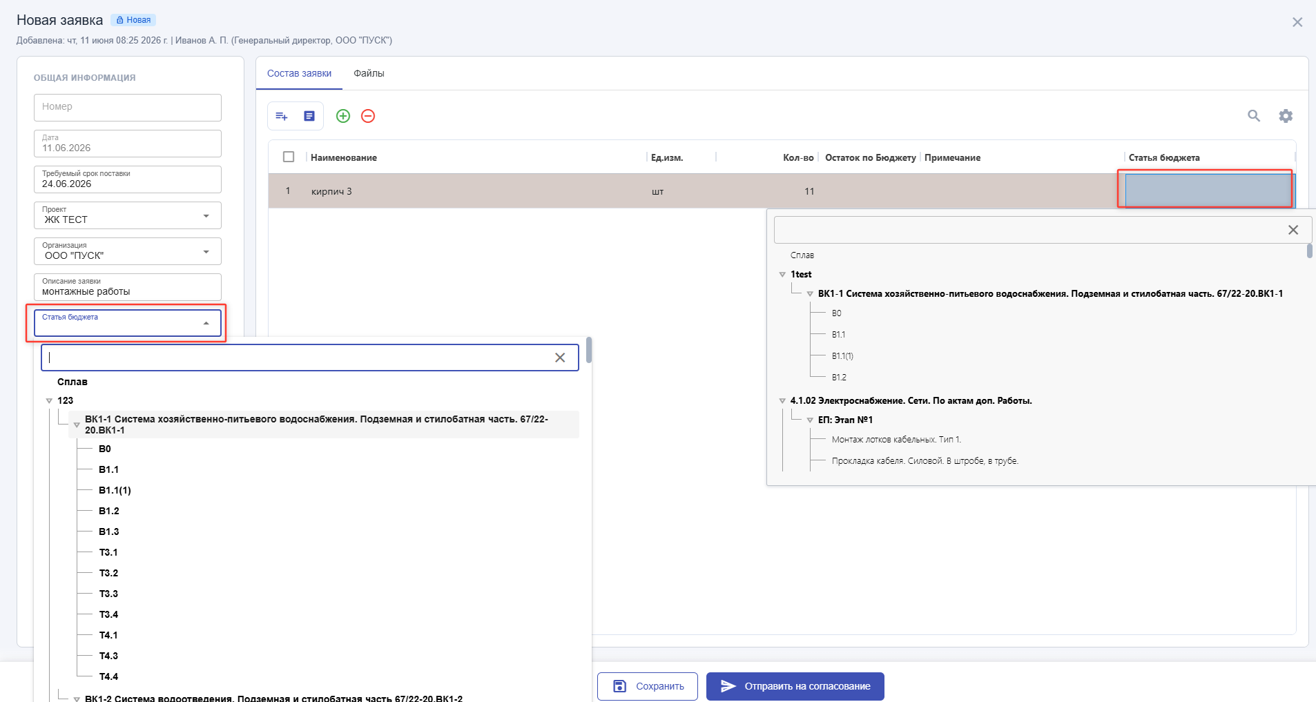Viewport: 1316px width, 702px height.
Task: Collapse the 123 tree node
Action: point(49,400)
